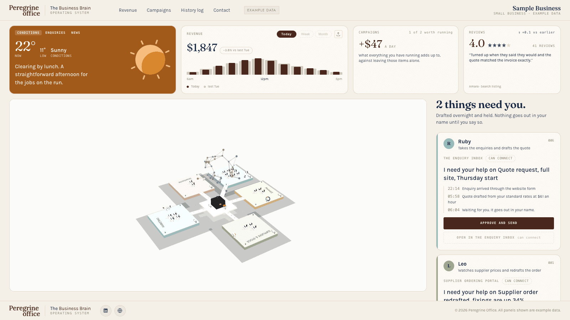The image size is (570, 320).
Task: Switch revenue view to Week
Action: pyautogui.click(x=305, y=34)
